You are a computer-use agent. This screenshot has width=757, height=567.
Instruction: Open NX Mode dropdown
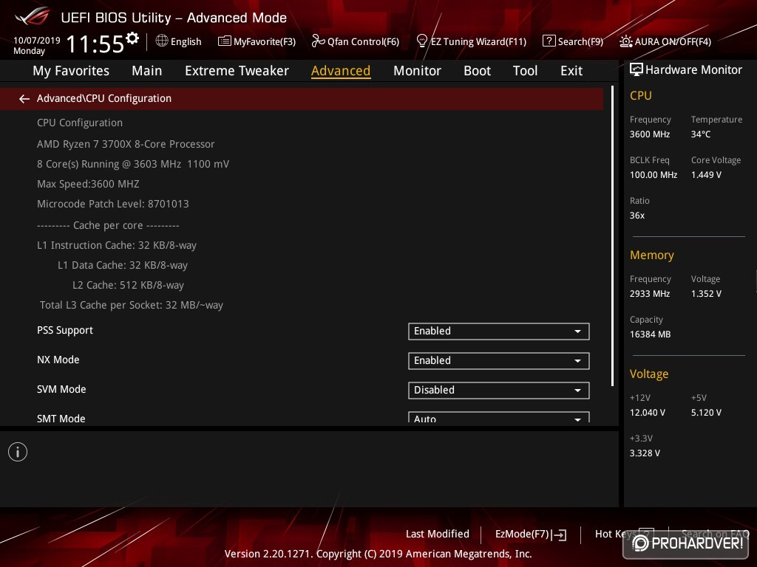pos(498,360)
